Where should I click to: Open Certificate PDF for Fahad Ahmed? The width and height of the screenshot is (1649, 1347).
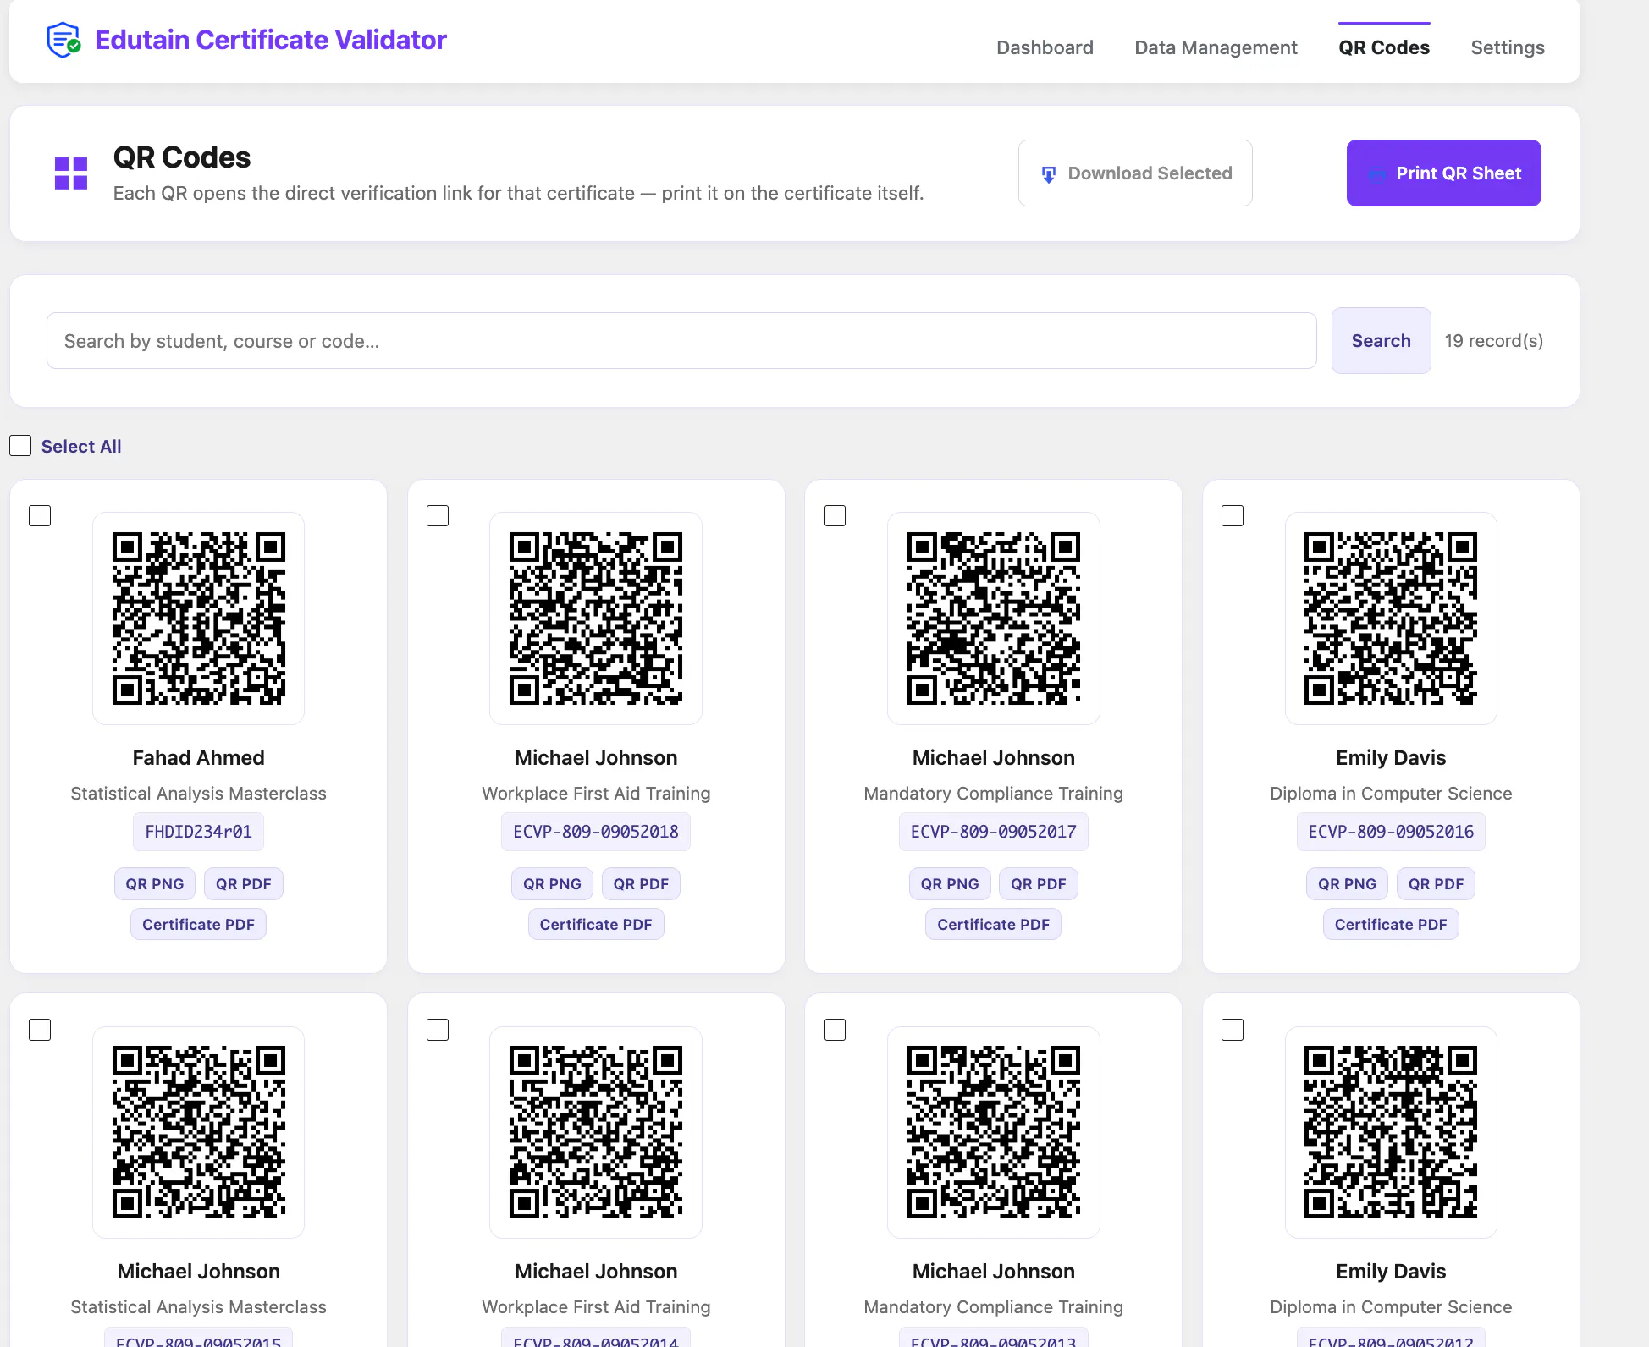[x=198, y=925]
